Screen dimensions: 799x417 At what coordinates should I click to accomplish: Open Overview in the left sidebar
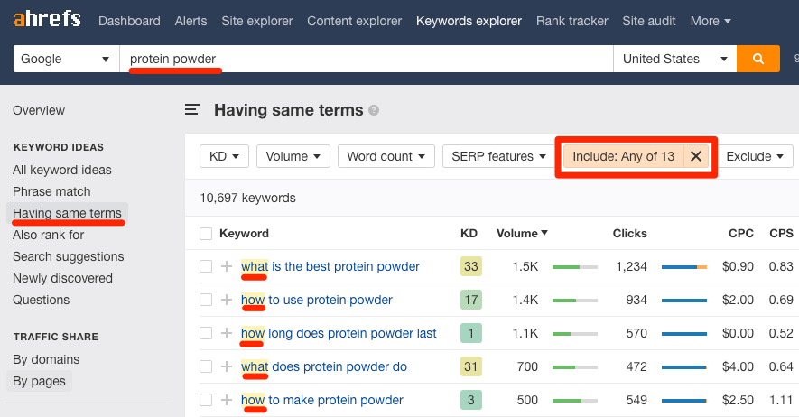39,110
